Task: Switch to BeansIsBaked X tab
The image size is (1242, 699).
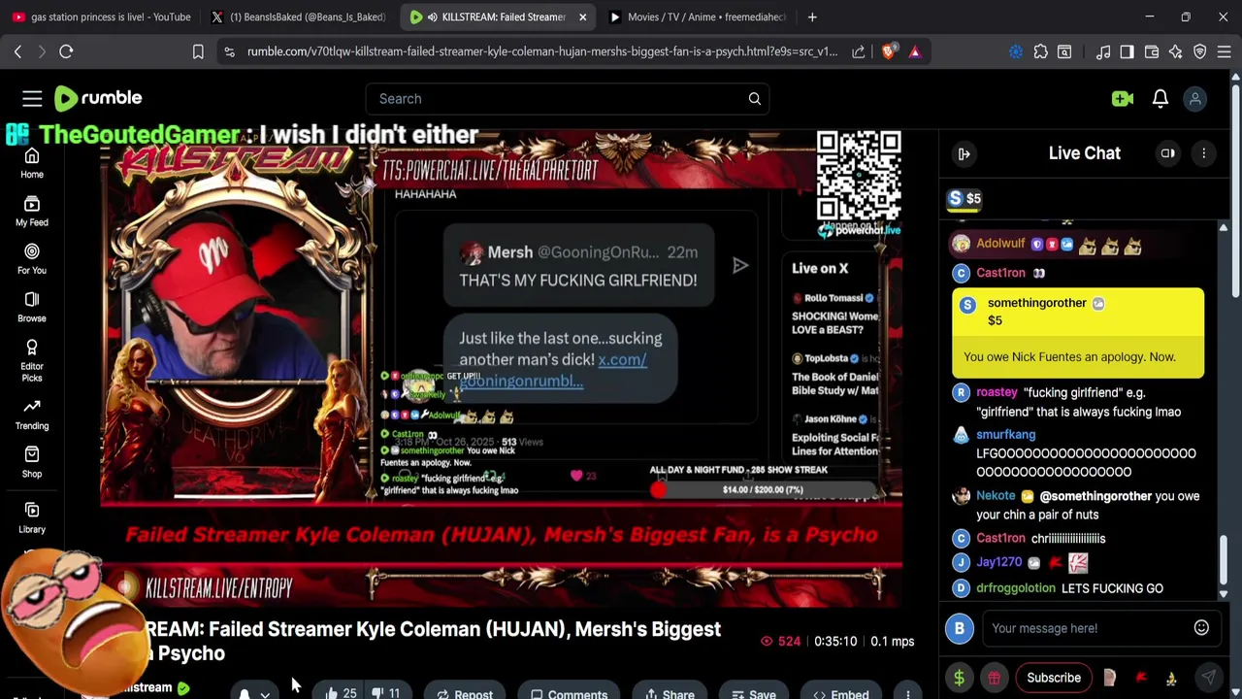Action: (297, 17)
